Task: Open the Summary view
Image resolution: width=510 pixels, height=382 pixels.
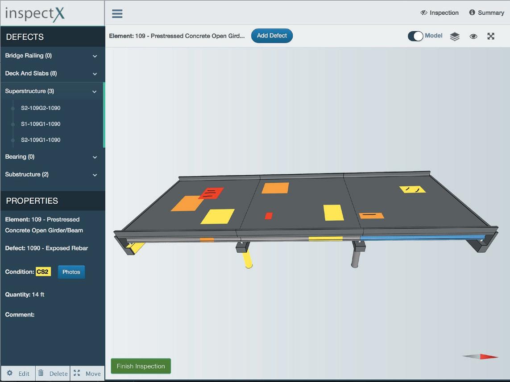Action: point(487,12)
